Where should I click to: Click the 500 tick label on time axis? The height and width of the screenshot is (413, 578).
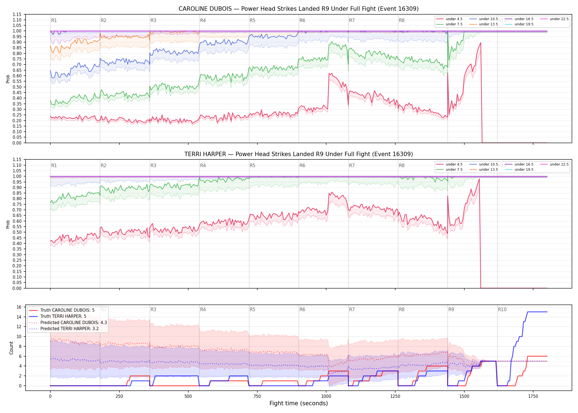188,396
